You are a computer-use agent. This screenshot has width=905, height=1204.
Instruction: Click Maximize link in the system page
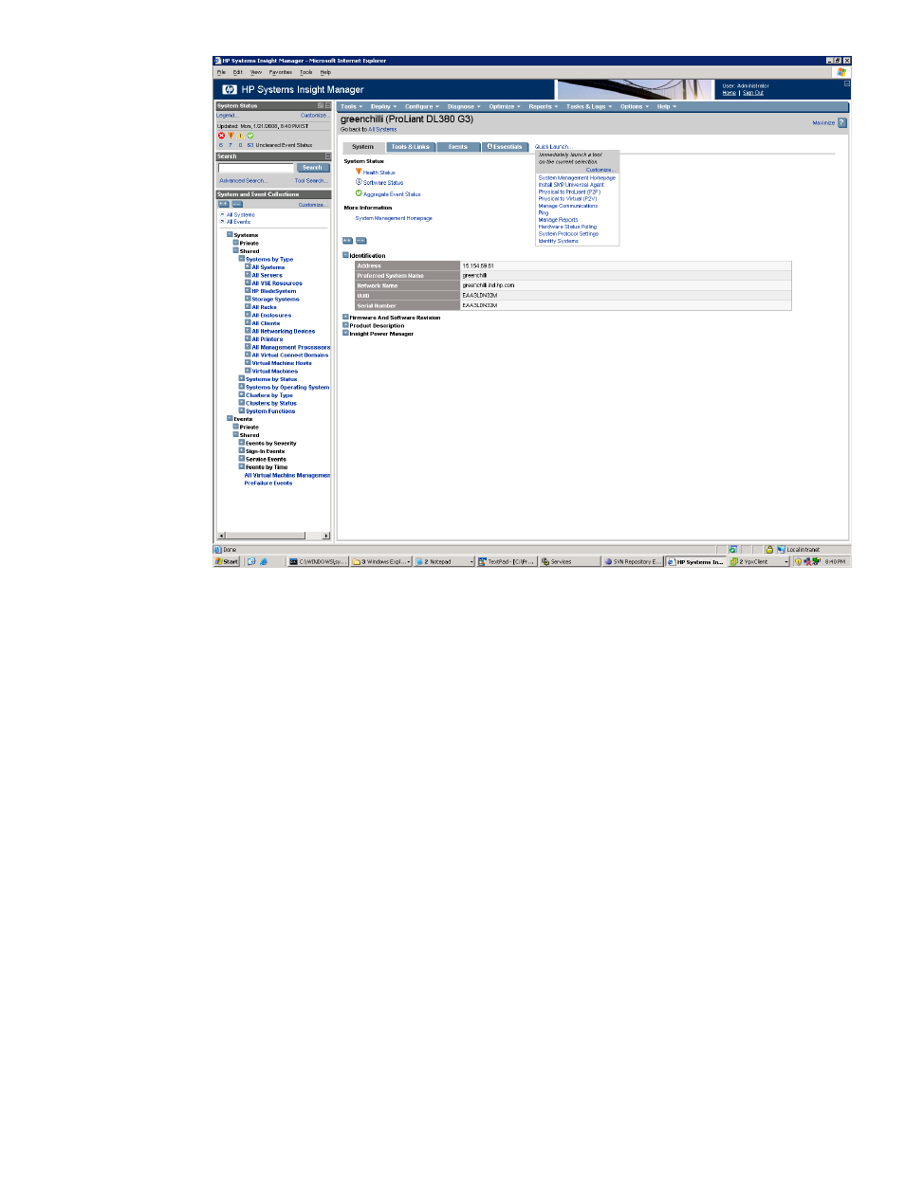(823, 123)
